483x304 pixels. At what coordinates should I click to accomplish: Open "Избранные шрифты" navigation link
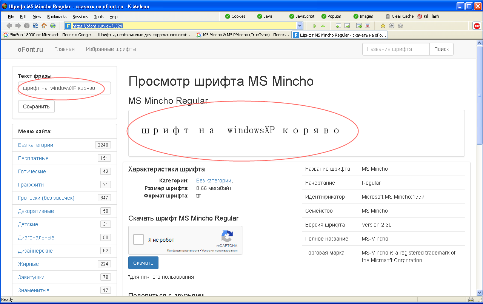111,49
